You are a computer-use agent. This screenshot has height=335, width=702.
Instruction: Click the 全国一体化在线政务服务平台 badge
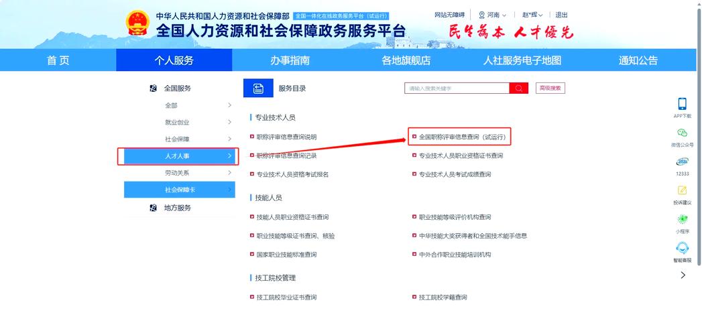341,15
